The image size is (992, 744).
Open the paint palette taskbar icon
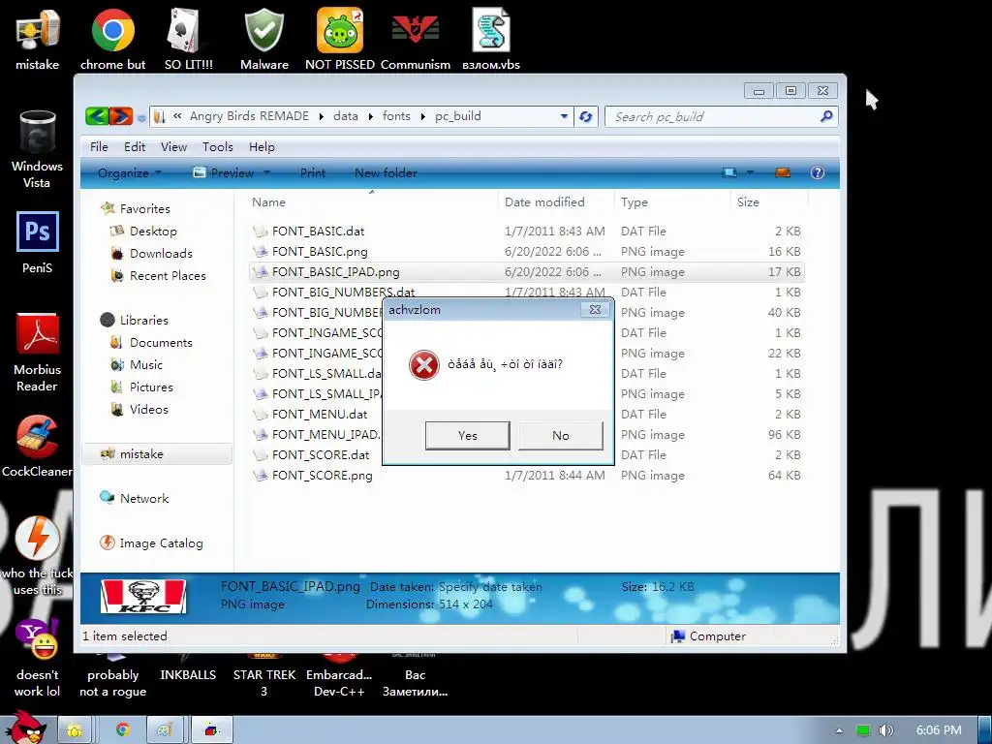(165, 730)
